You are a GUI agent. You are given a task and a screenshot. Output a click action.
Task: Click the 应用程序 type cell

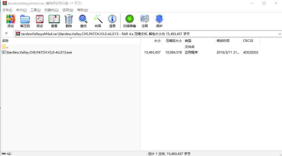[x=191, y=52]
